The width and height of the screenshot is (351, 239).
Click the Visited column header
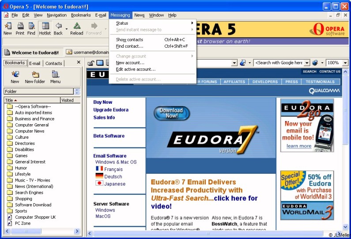tap(70, 100)
